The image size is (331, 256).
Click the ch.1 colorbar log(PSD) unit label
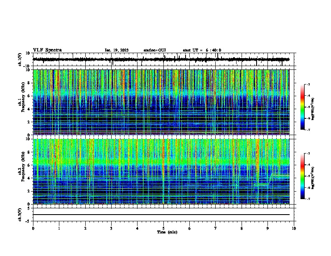(x=313, y=109)
